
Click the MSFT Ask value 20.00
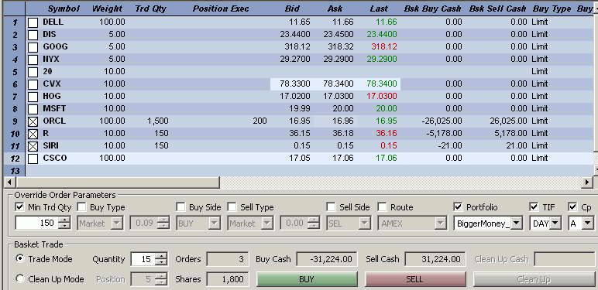point(343,108)
